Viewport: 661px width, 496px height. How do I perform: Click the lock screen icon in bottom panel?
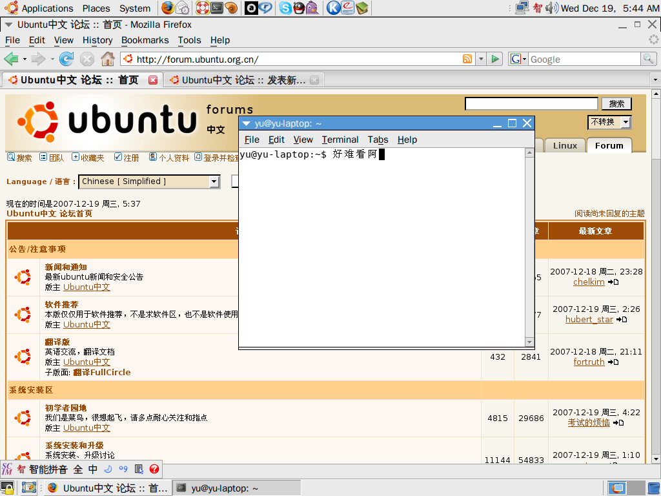pos(7,488)
